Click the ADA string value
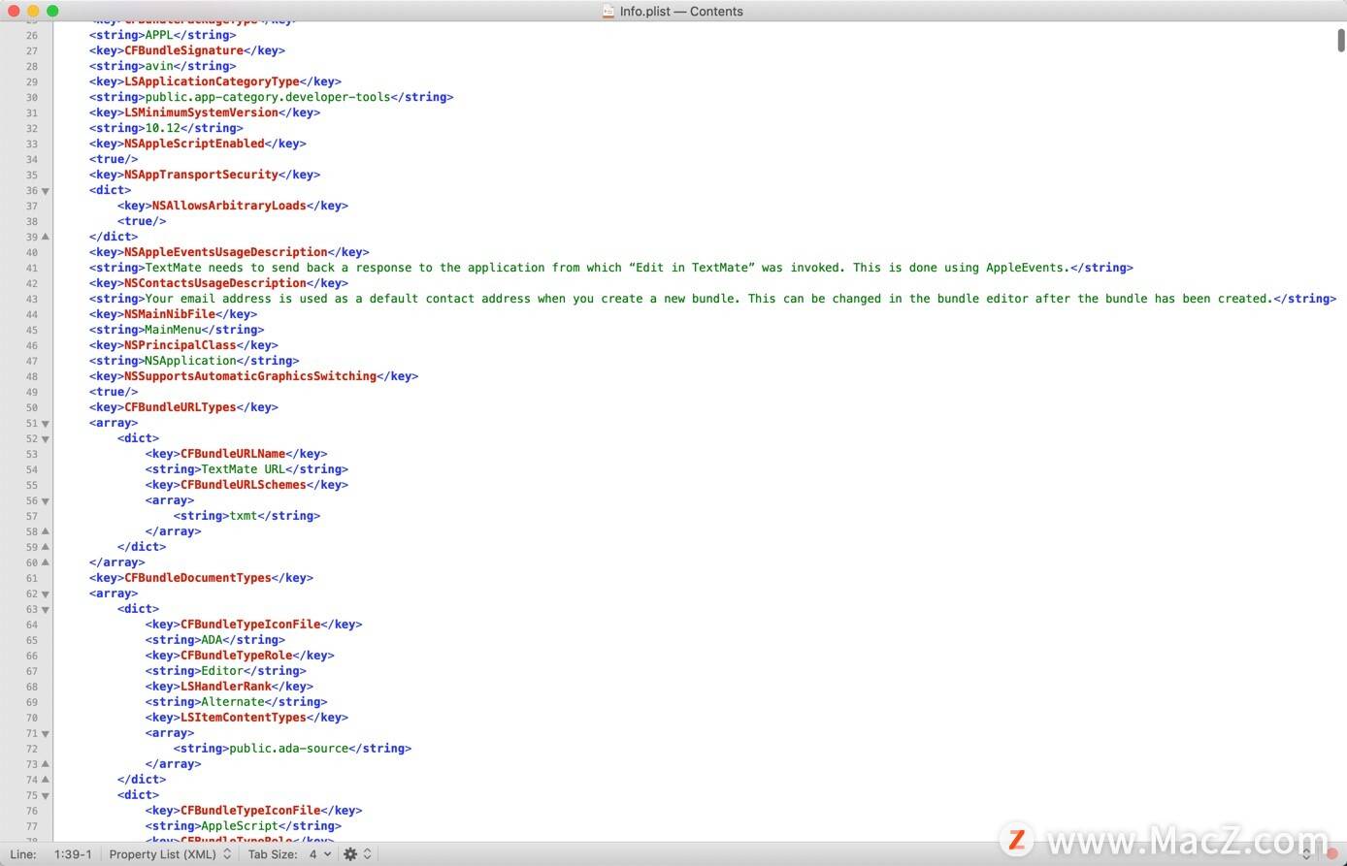 click(212, 640)
